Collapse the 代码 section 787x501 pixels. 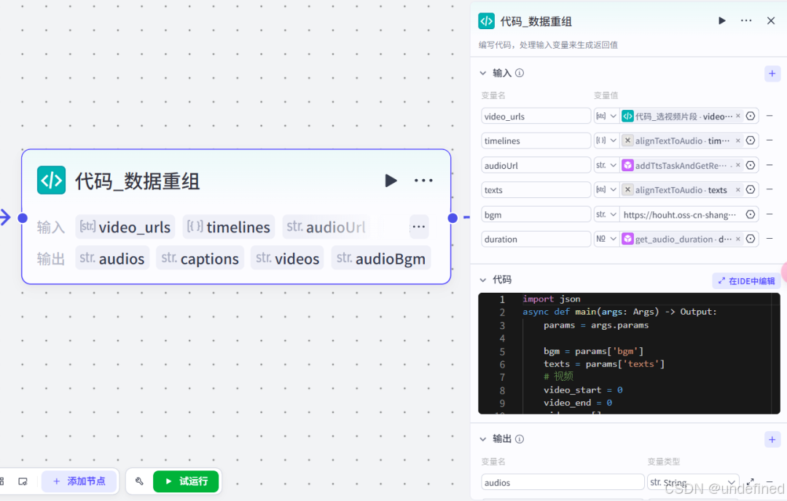[x=482, y=279]
